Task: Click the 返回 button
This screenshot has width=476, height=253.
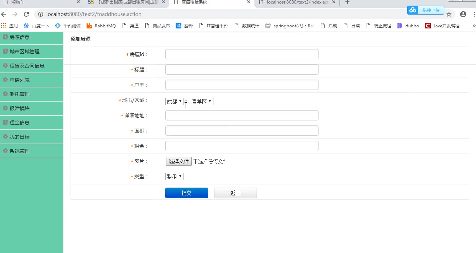Action: 236,193
